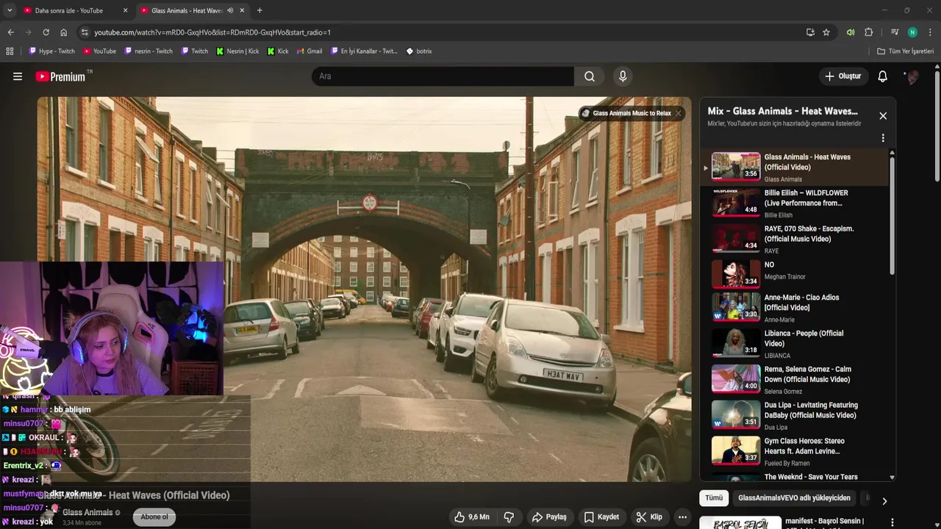Select The Weeknd - Save Your Tears
This screenshot has width=941, height=529.
tap(811, 477)
